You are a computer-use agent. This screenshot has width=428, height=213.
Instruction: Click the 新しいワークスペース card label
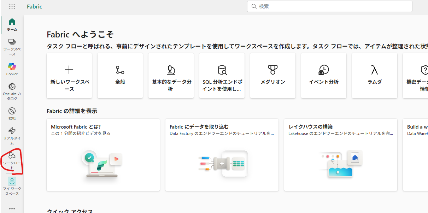point(69,85)
